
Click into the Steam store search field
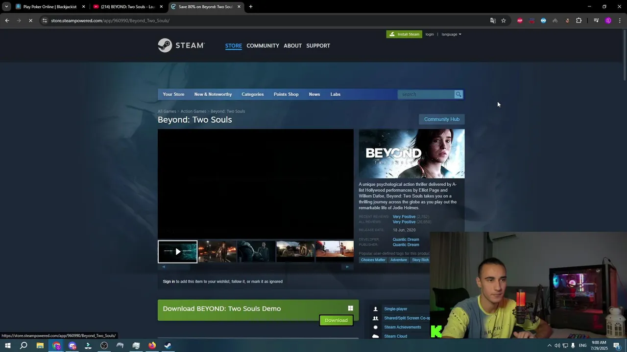426,94
